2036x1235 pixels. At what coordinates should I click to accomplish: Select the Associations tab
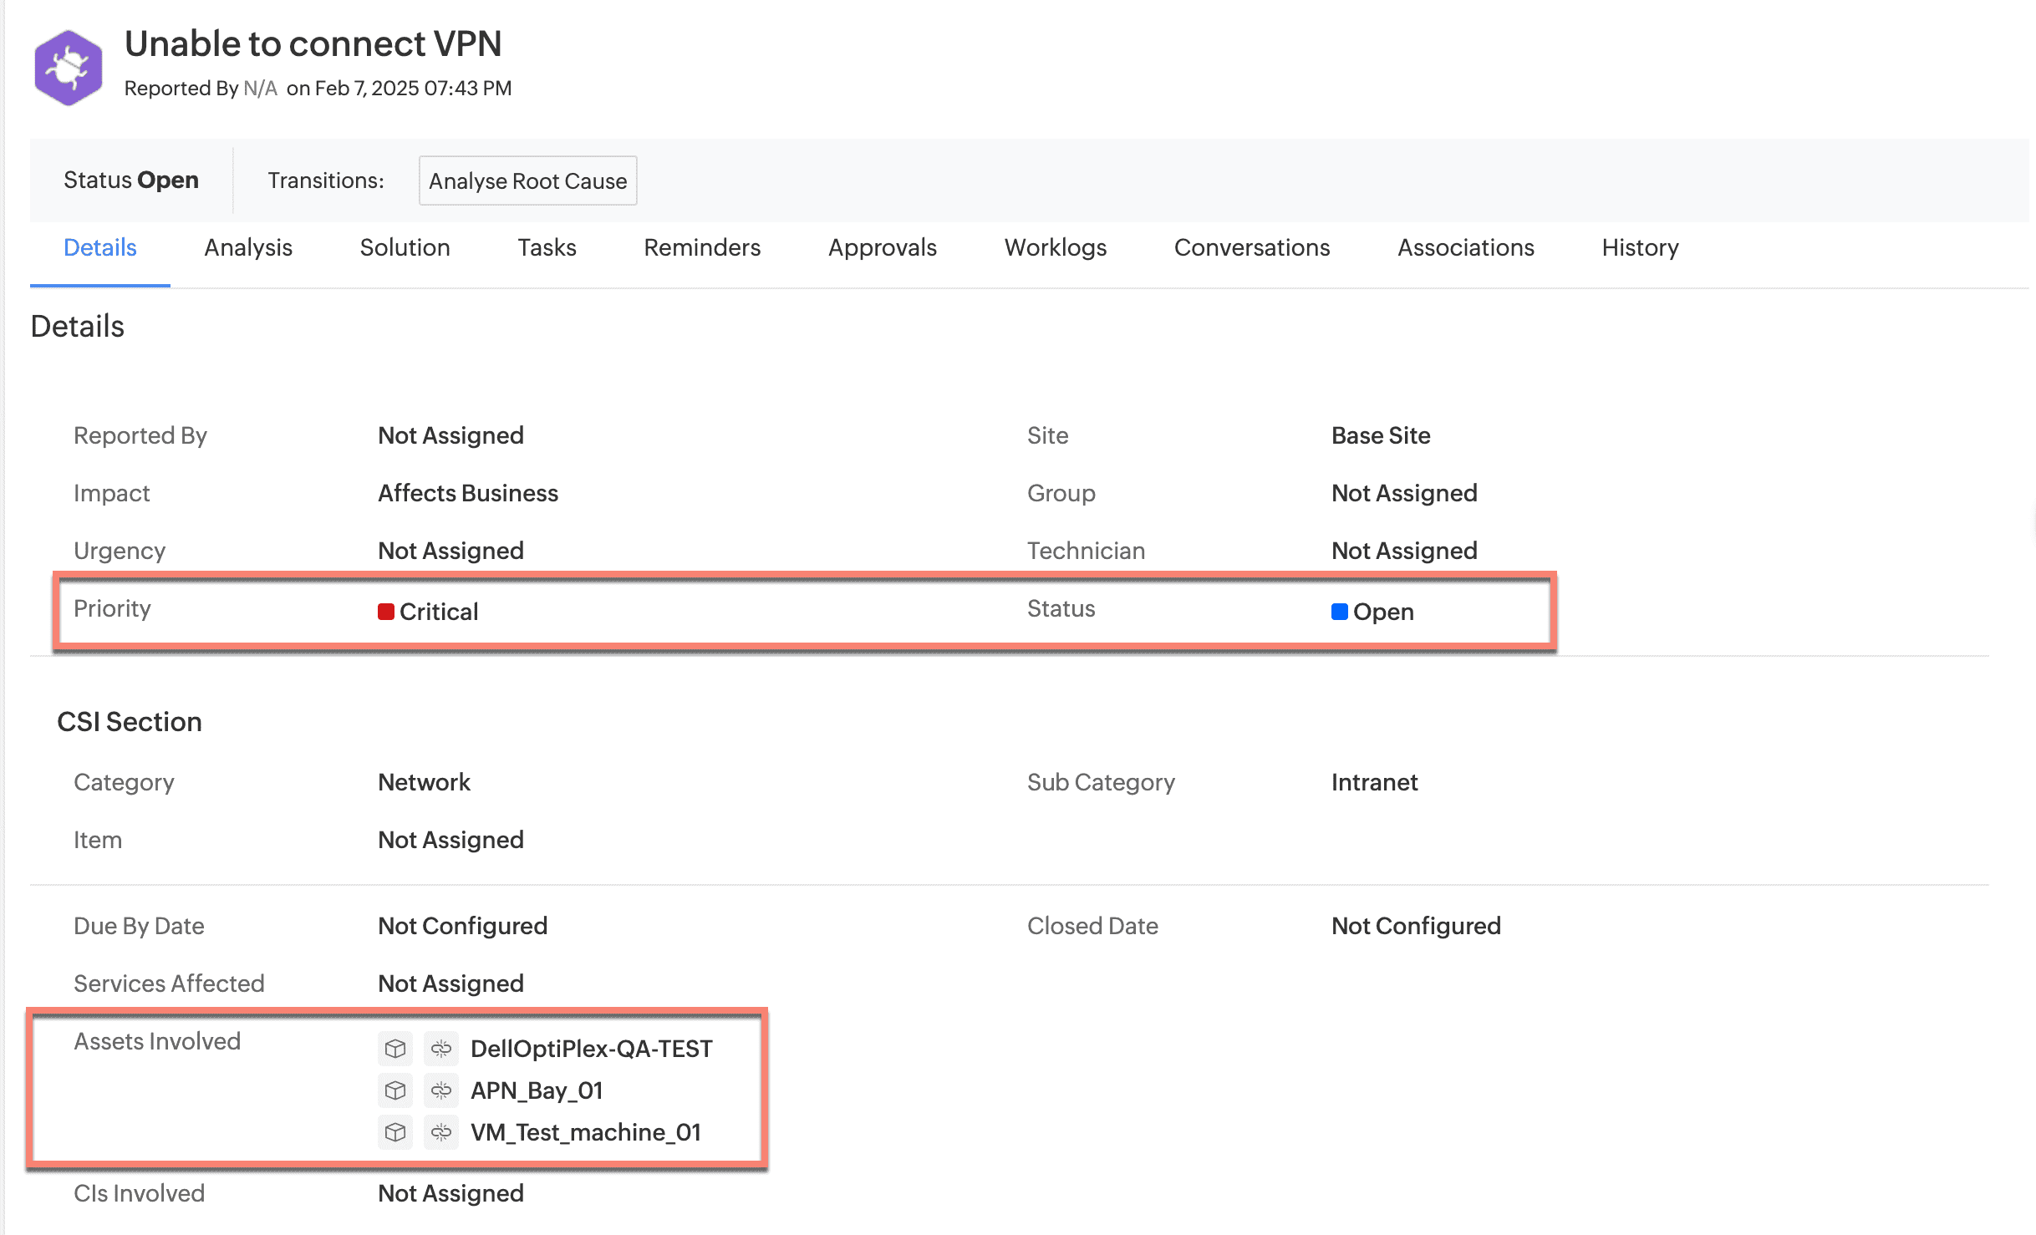1465,247
